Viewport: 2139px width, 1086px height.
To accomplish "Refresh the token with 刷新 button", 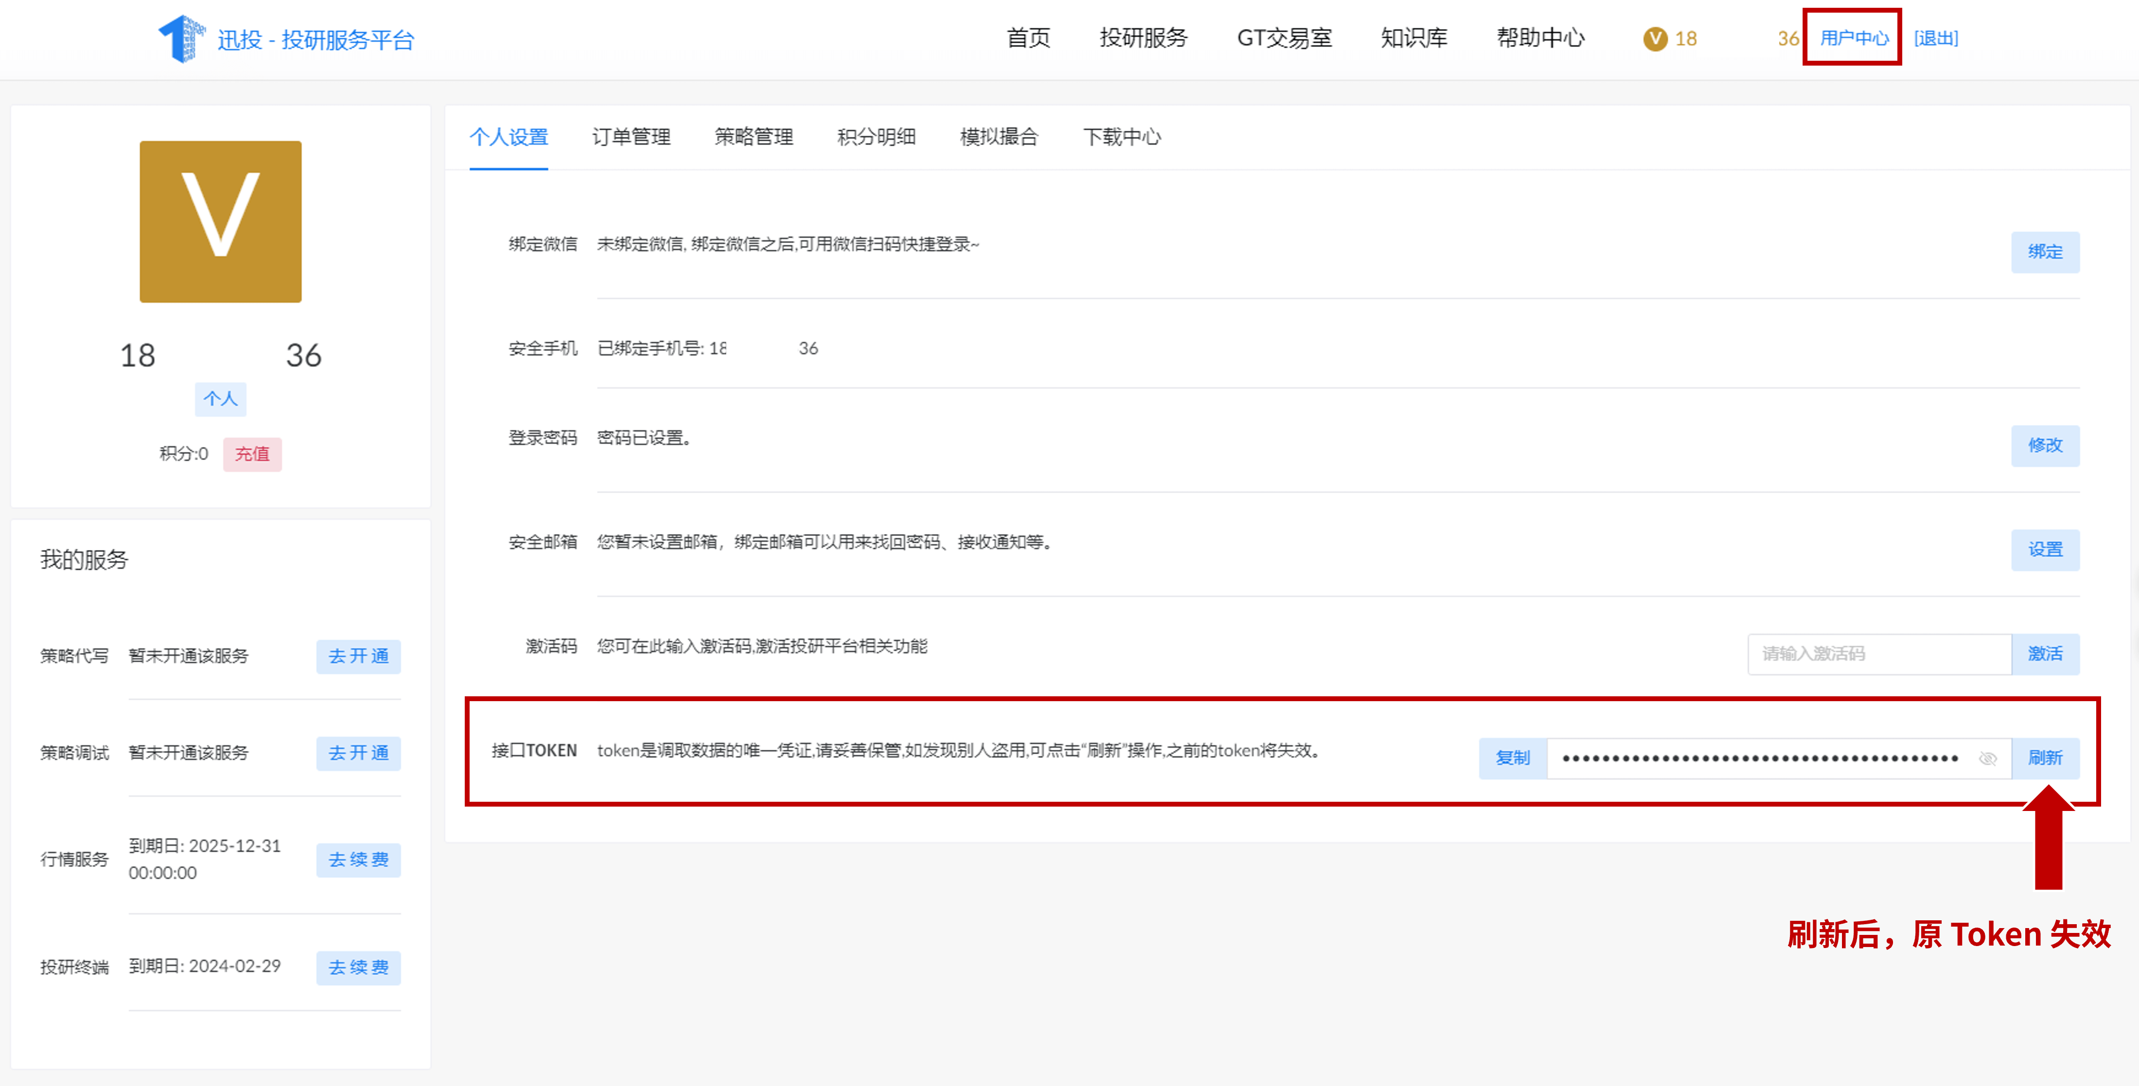I will pyautogui.click(x=2045, y=758).
